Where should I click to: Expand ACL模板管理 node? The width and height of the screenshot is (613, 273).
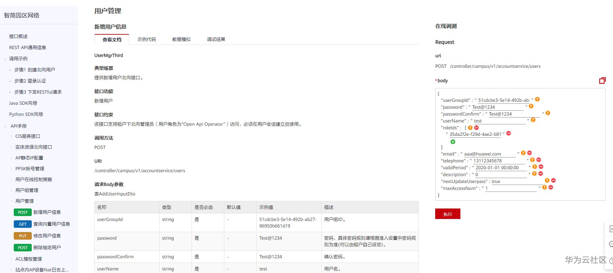coord(12,259)
